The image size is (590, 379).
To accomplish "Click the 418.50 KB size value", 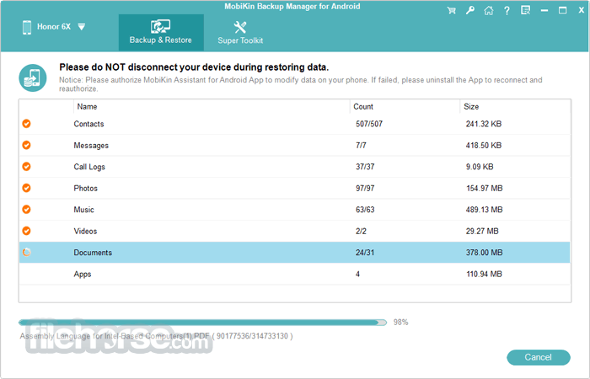I will point(484,146).
